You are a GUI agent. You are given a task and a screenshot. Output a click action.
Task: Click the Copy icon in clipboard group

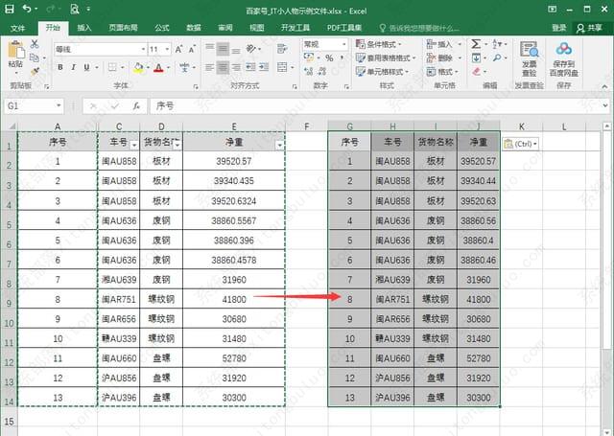click(x=35, y=57)
